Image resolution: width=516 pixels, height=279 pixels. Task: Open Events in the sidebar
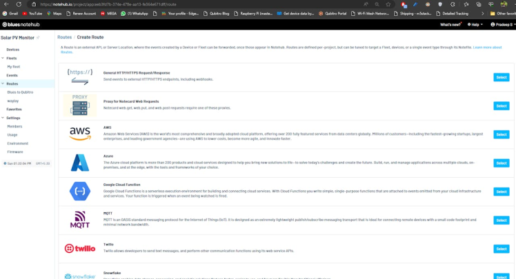point(12,75)
